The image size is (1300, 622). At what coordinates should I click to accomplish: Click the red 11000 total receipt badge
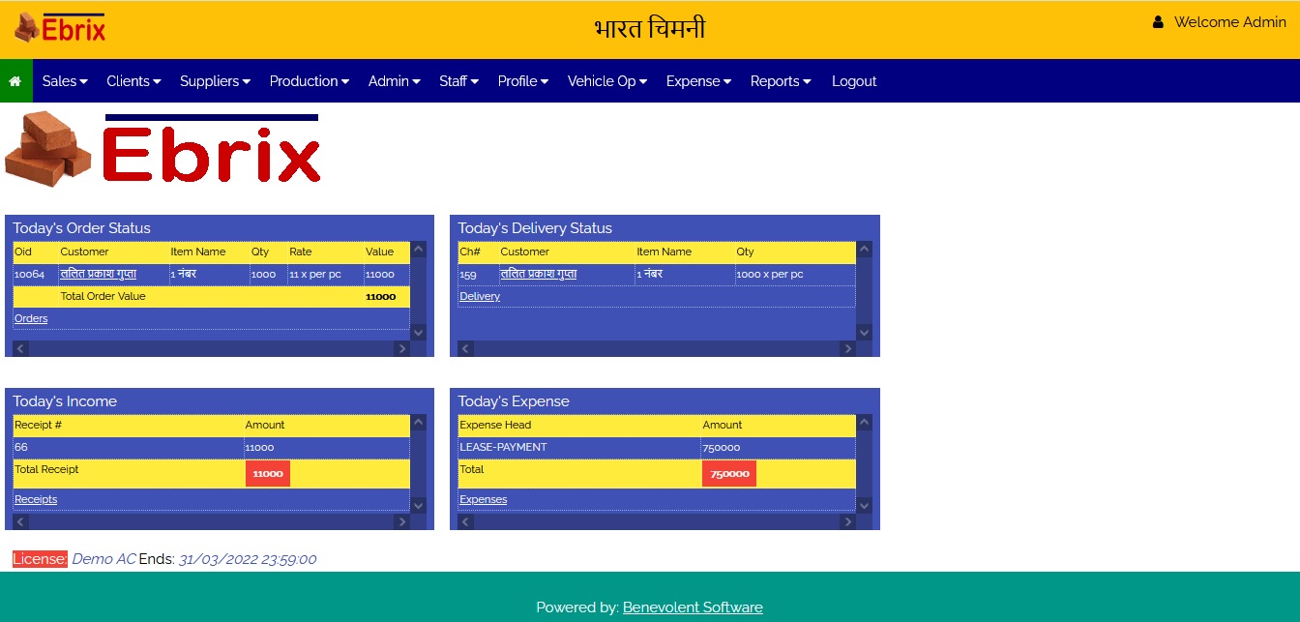click(268, 474)
